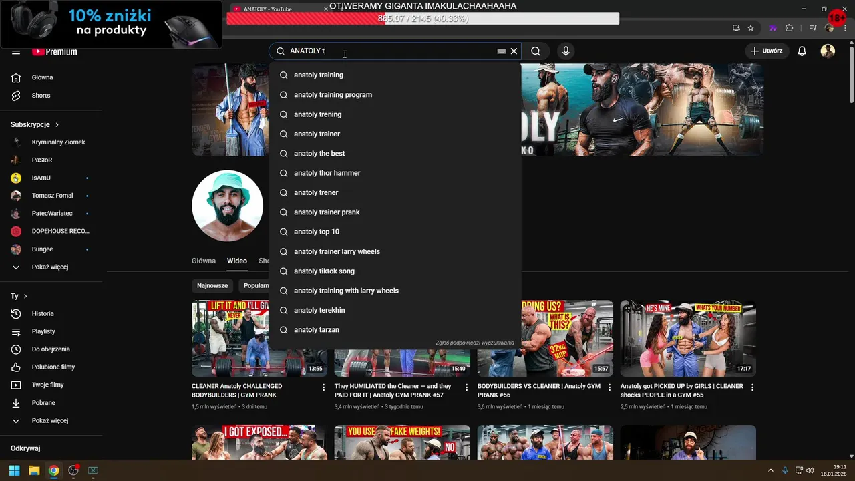Expand Pokaż więcej below Pobrane
The height and width of the screenshot is (481, 855).
pos(52,421)
